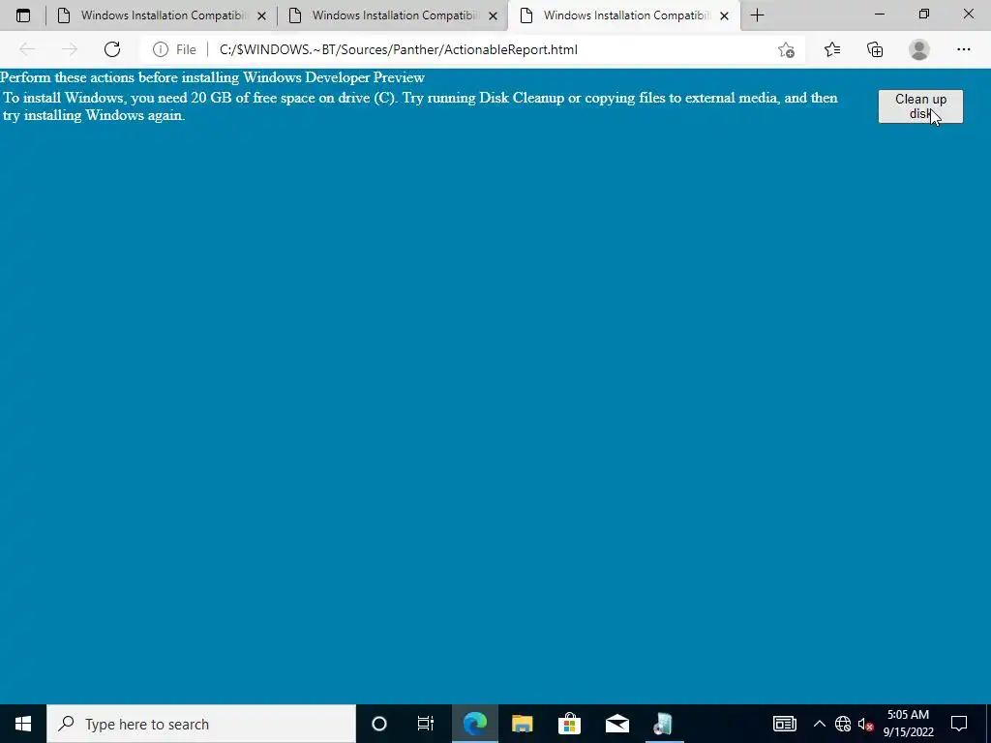Add this page to favorites star icon

[786, 49]
